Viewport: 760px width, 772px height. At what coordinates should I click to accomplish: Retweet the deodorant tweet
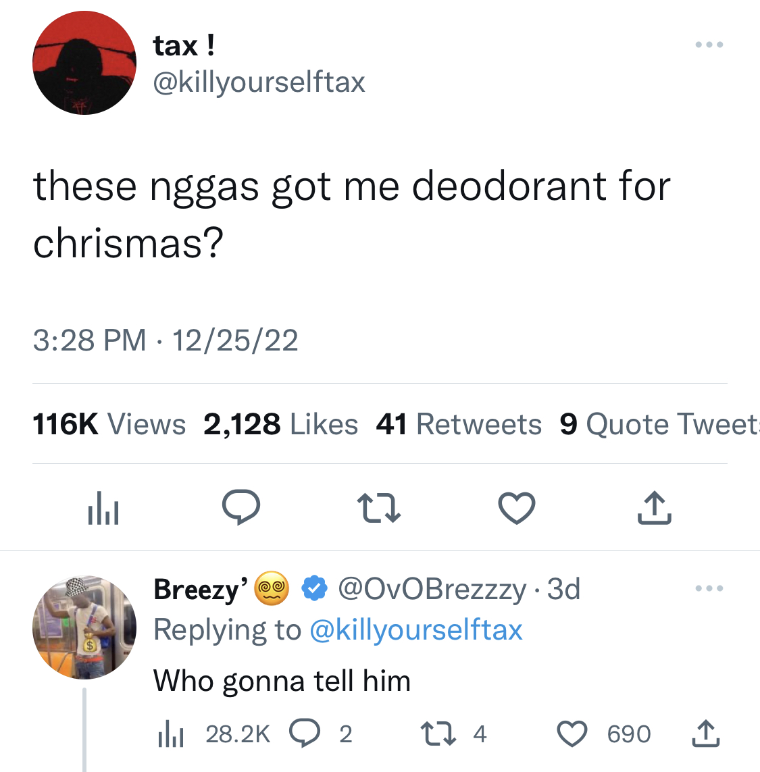click(379, 508)
